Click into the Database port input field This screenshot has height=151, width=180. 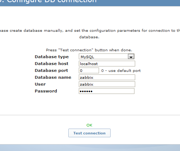[89, 70]
